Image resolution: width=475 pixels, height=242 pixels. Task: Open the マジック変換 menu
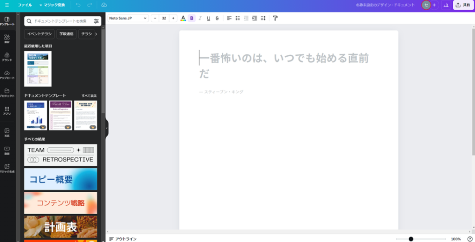(x=52, y=5)
